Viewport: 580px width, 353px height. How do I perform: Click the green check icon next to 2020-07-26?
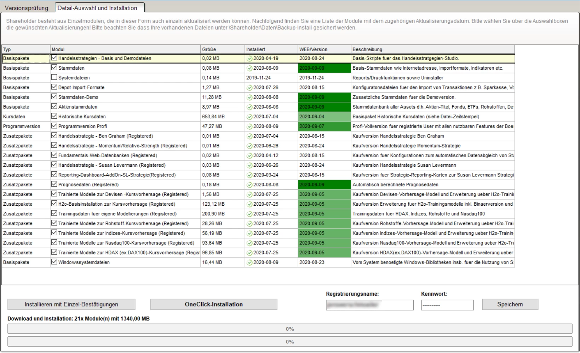[249, 88]
